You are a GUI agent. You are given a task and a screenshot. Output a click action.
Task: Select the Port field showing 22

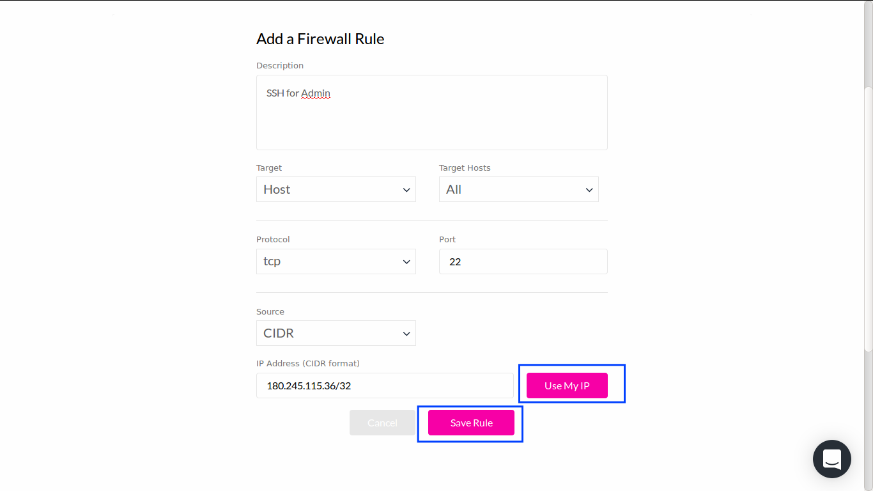tap(523, 261)
